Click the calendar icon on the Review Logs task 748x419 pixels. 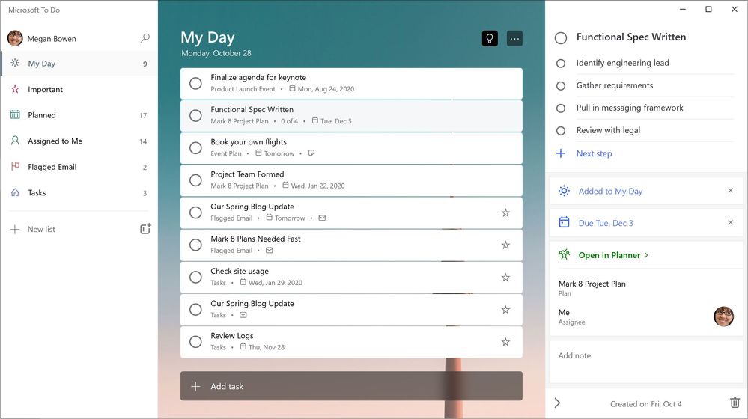coord(243,347)
